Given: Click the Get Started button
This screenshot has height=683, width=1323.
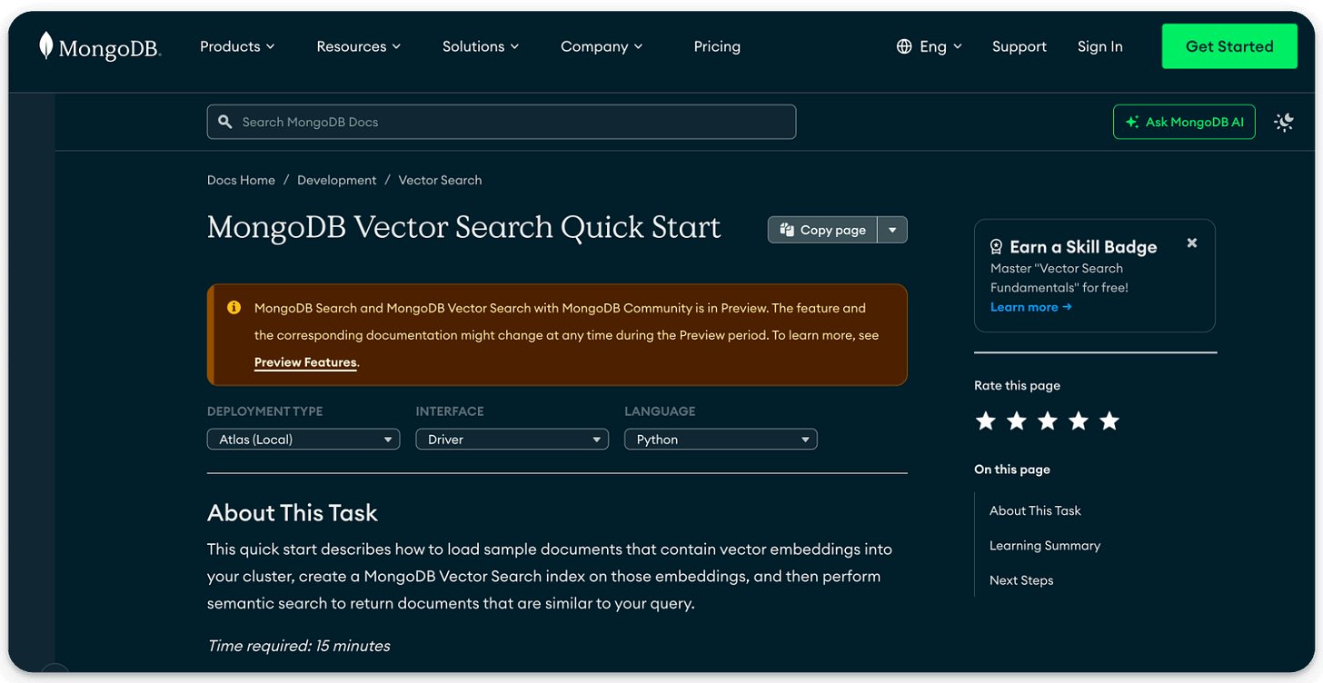Looking at the screenshot, I should [x=1229, y=46].
